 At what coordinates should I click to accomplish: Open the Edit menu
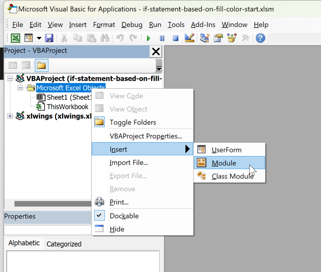coord(35,25)
